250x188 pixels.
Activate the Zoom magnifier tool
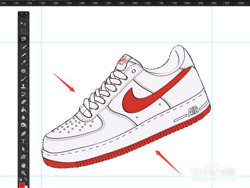[23, 173]
